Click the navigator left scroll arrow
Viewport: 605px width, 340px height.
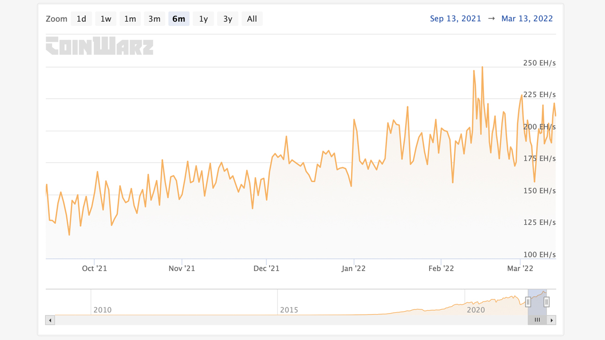[50, 320]
